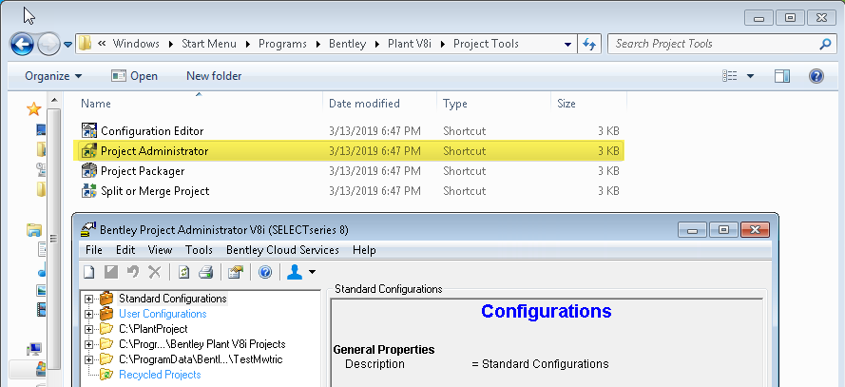
Task: Click the Open button in Explorer toolbar
Action: pos(135,76)
